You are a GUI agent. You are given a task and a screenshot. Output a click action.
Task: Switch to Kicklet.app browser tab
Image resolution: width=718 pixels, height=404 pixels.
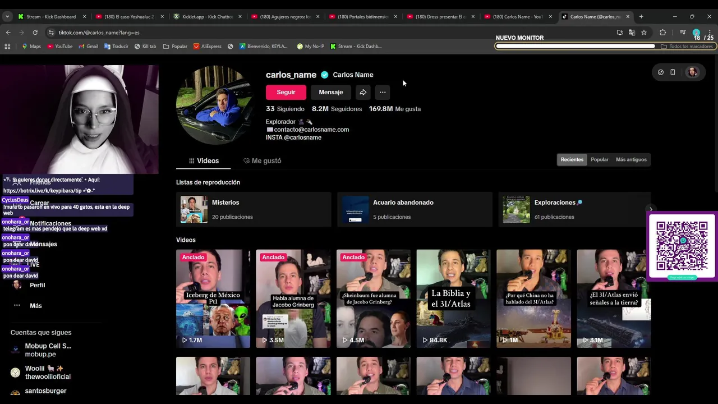pos(206,16)
